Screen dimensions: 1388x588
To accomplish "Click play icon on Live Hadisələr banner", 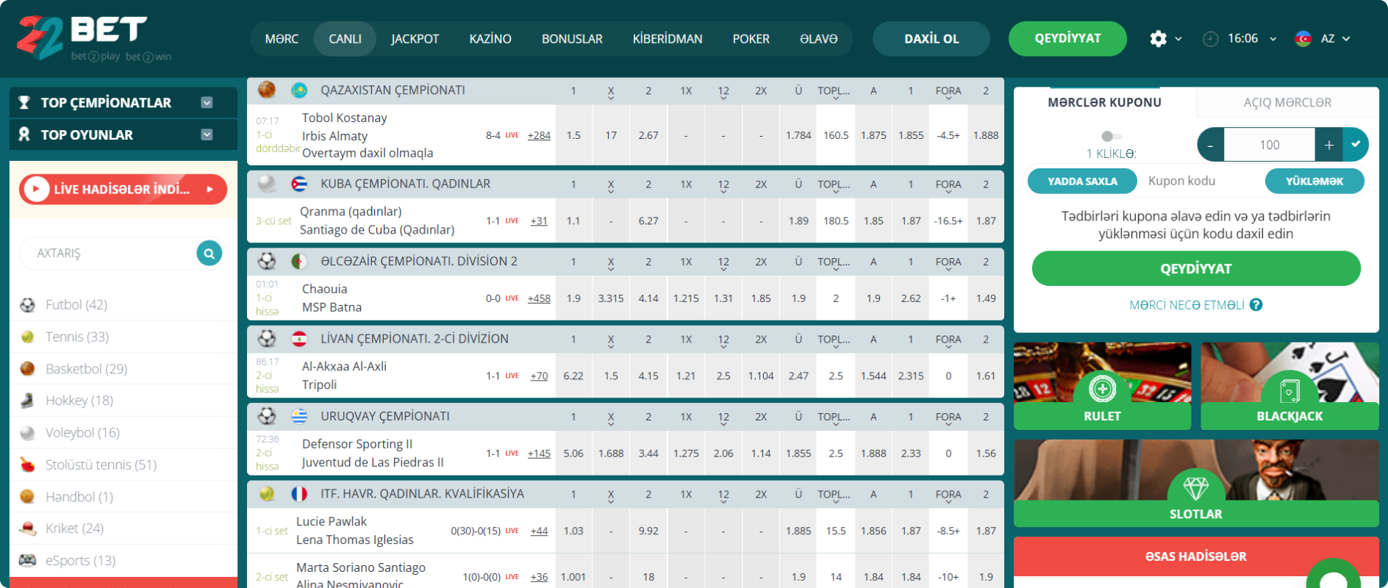I will [x=36, y=190].
